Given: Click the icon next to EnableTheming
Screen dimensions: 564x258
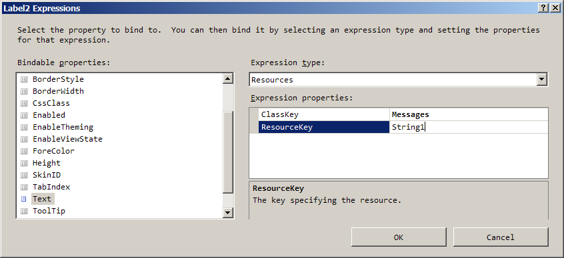Looking at the screenshot, I should [x=24, y=128].
